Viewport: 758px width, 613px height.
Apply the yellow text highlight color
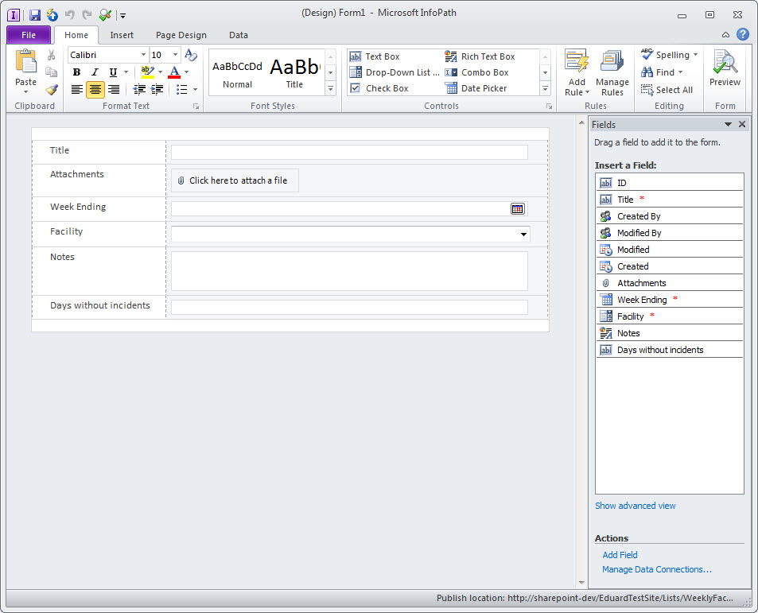147,72
